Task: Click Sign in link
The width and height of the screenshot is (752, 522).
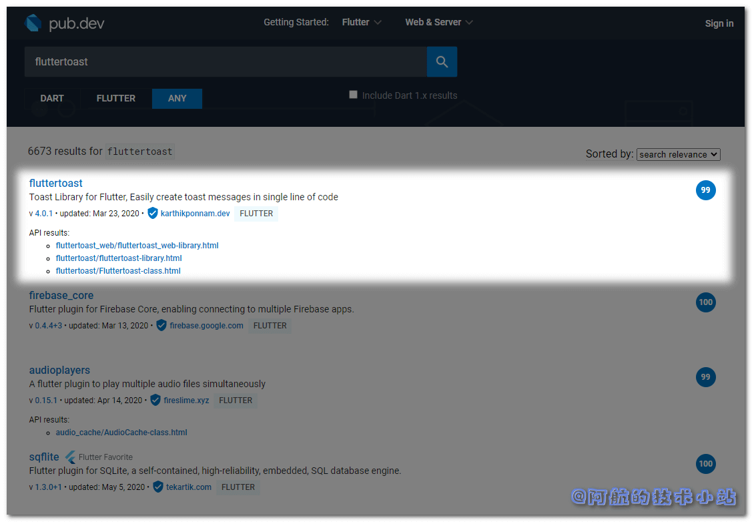Action: coord(719,23)
